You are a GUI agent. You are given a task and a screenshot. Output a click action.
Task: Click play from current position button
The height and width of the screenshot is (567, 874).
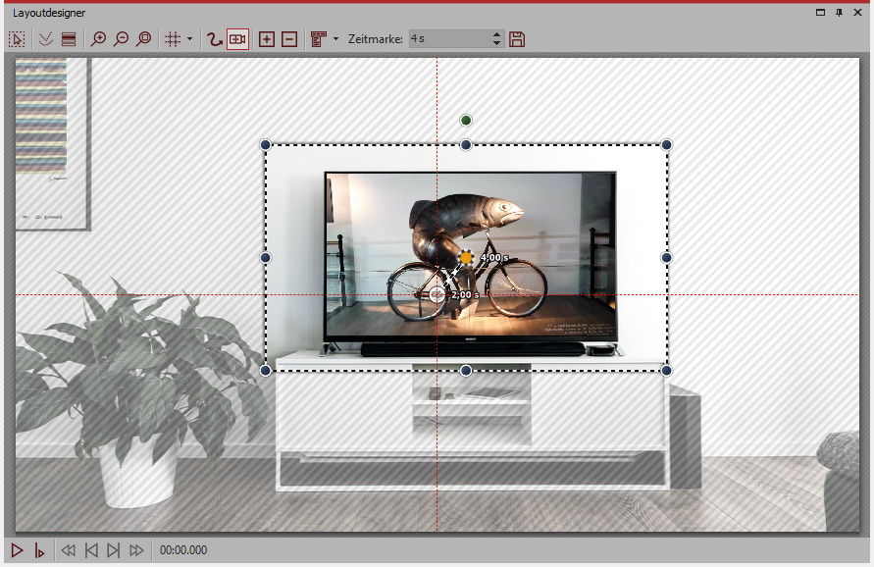[x=40, y=550]
